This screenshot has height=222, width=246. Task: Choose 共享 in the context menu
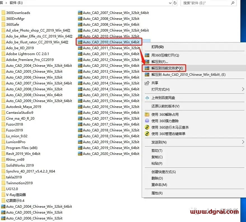click(x=155, y=83)
